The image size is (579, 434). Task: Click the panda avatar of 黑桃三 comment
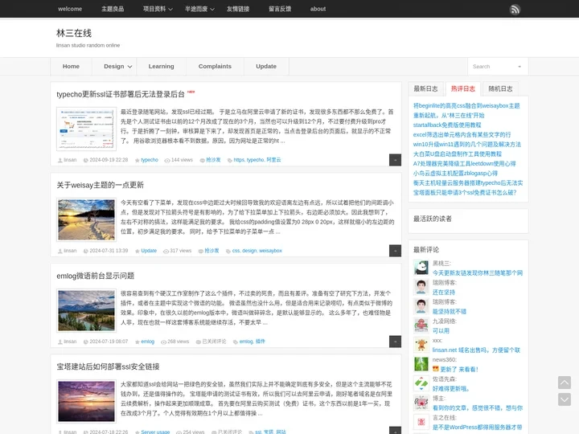pyautogui.click(x=421, y=268)
